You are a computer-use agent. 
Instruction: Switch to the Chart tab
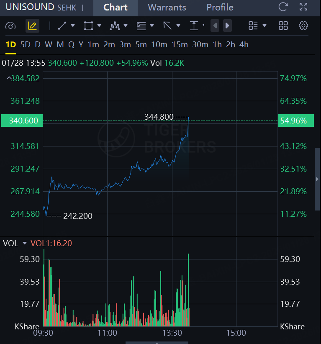coord(116,8)
